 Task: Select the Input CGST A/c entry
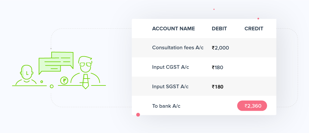(170, 67)
